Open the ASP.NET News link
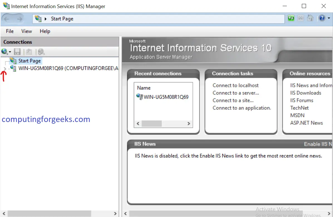Viewport: 333px width, 217px height. (x=307, y=123)
